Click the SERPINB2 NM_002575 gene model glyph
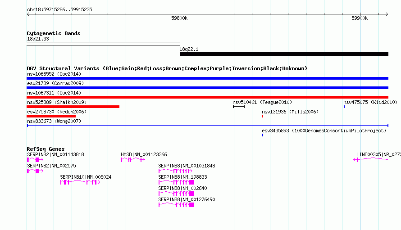 tap(35, 171)
